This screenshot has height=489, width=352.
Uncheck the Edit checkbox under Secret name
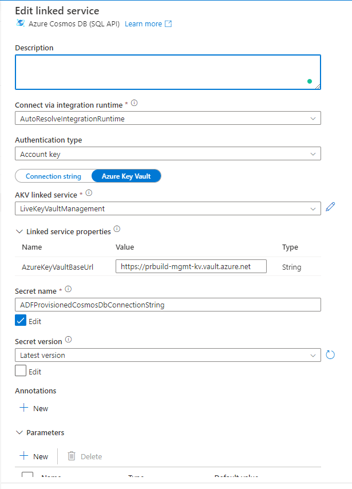(x=21, y=321)
